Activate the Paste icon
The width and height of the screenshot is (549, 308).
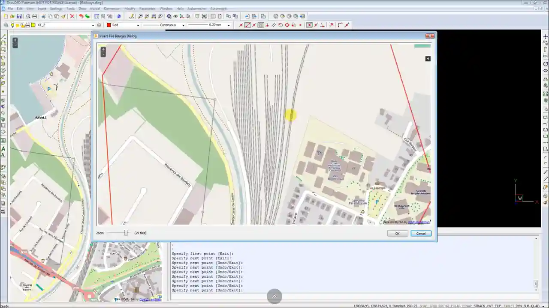coord(56,16)
